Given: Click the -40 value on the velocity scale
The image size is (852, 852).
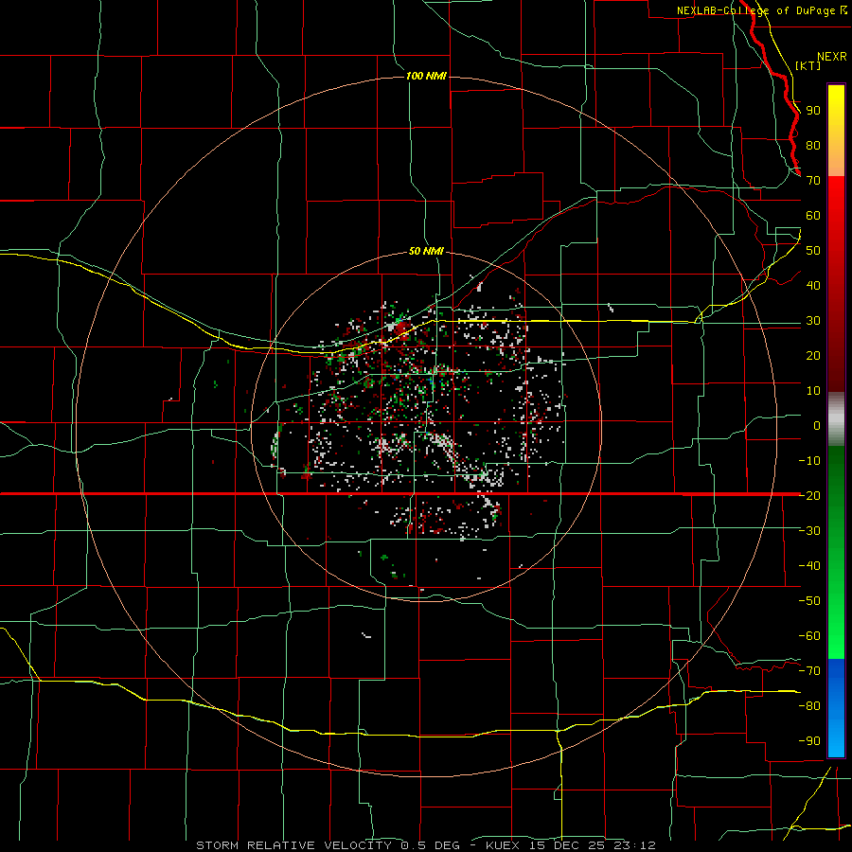Looking at the screenshot, I should point(809,566).
